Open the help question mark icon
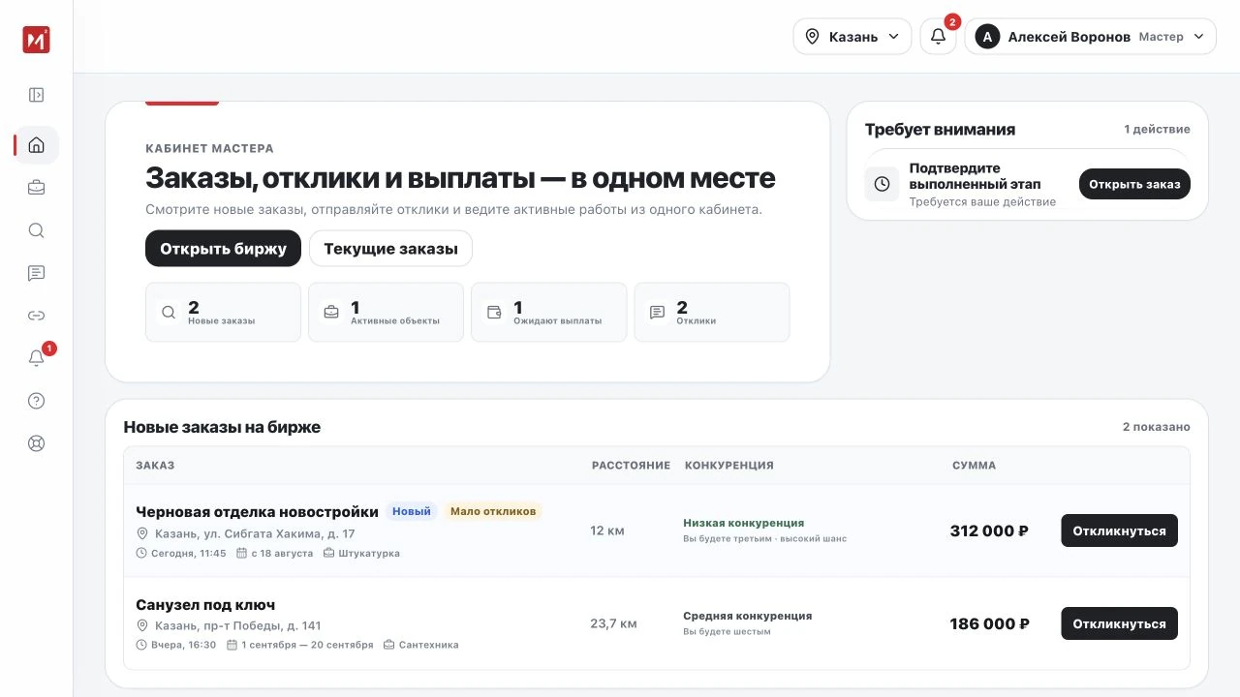 click(36, 401)
